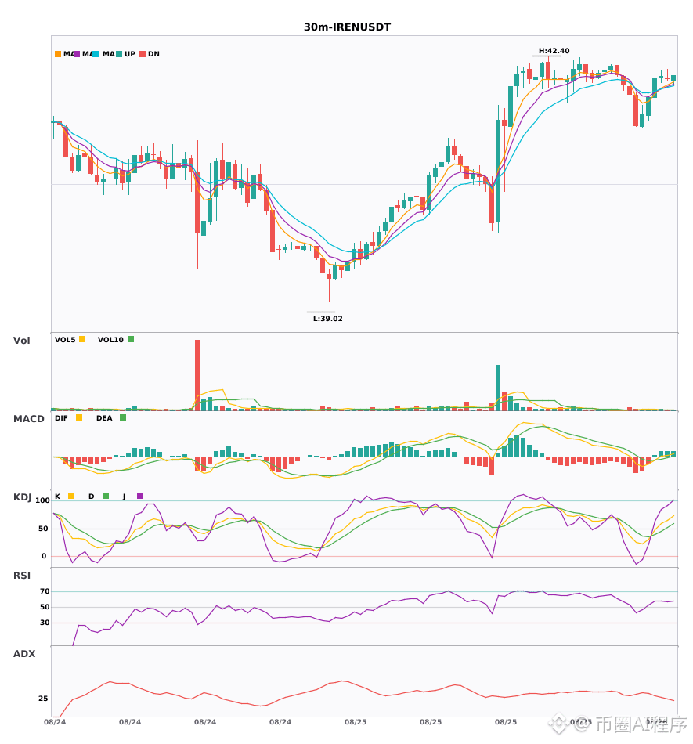Screen dimensions: 693x744
Task: Click the 70 axis value in RSI
Action: [x=45, y=591]
